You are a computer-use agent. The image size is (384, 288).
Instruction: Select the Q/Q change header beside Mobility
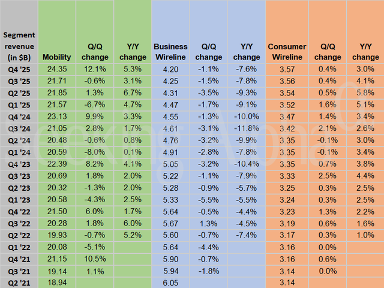[95, 52]
